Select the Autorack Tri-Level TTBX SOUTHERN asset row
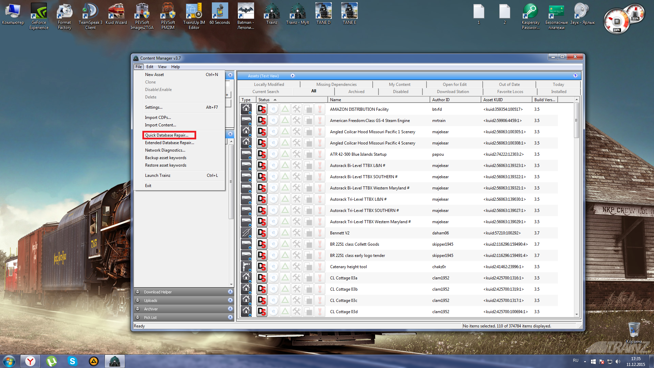This screenshot has width=654, height=368. point(364,211)
